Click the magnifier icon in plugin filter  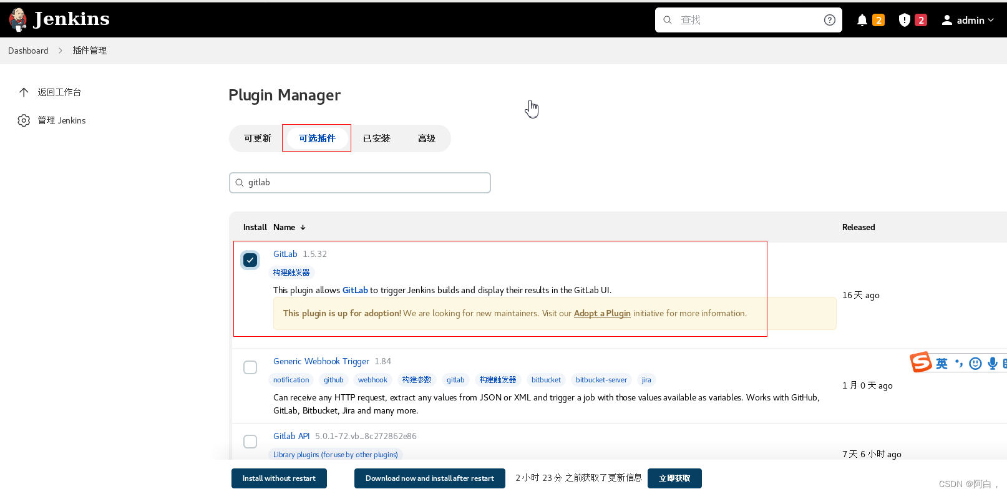coord(240,183)
